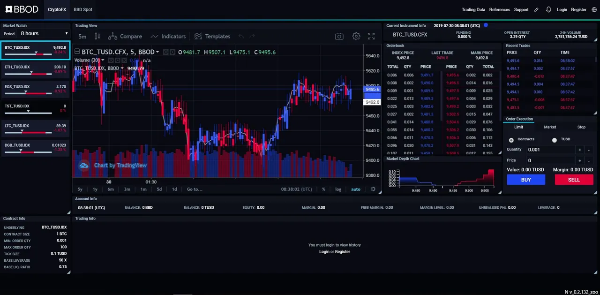Open Go to... date selector
Viewport: 600px width, 295px height.
click(x=195, y=189)
